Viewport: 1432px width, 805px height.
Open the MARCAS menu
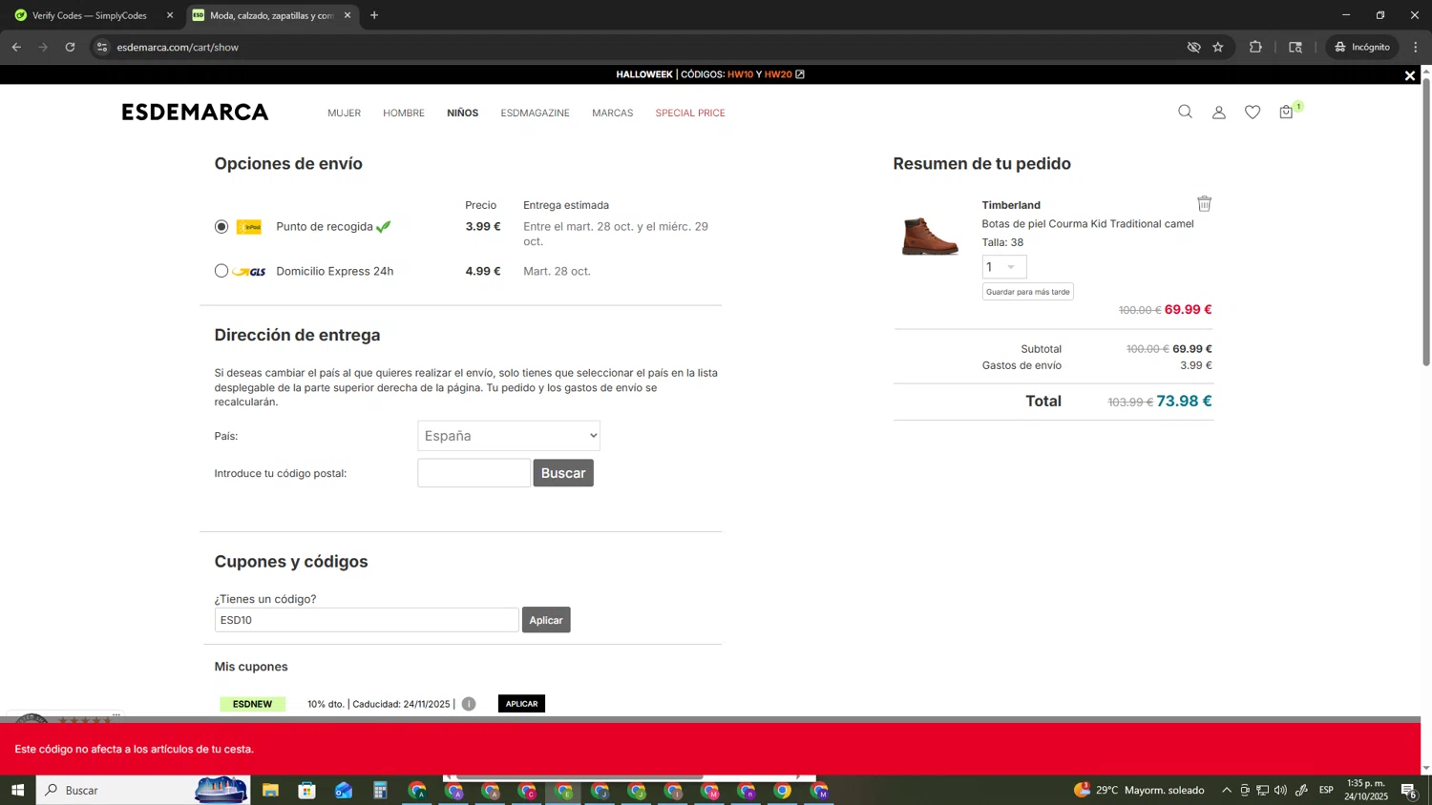click(612, 113)
